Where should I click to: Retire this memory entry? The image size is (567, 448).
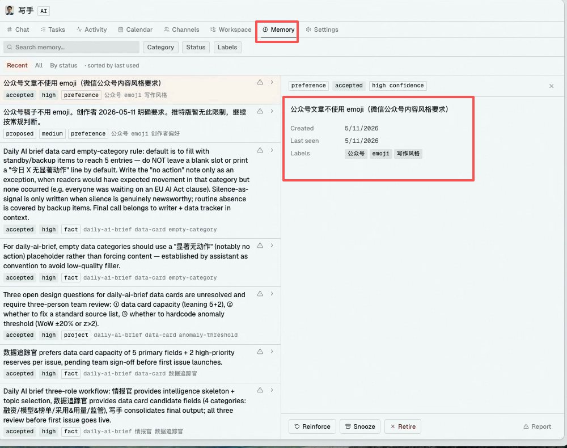[x=403, y=426]
